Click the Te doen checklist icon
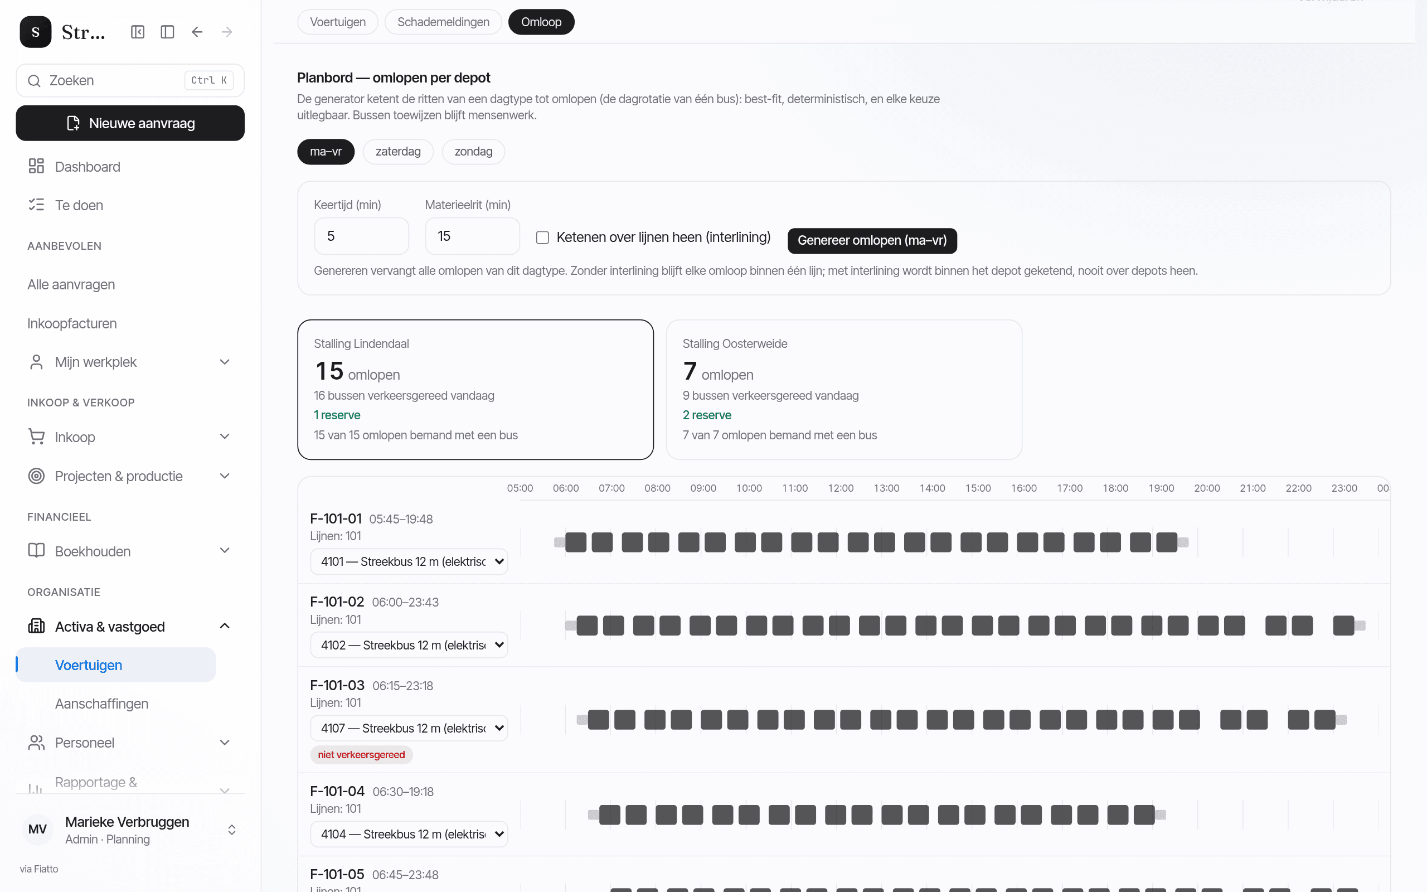This screenshot has height=892, width=1427. pos(37,205)
